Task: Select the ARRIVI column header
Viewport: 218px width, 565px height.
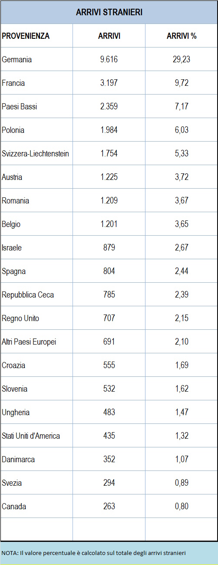Action: pyautogui.click(x=109, y=36)
